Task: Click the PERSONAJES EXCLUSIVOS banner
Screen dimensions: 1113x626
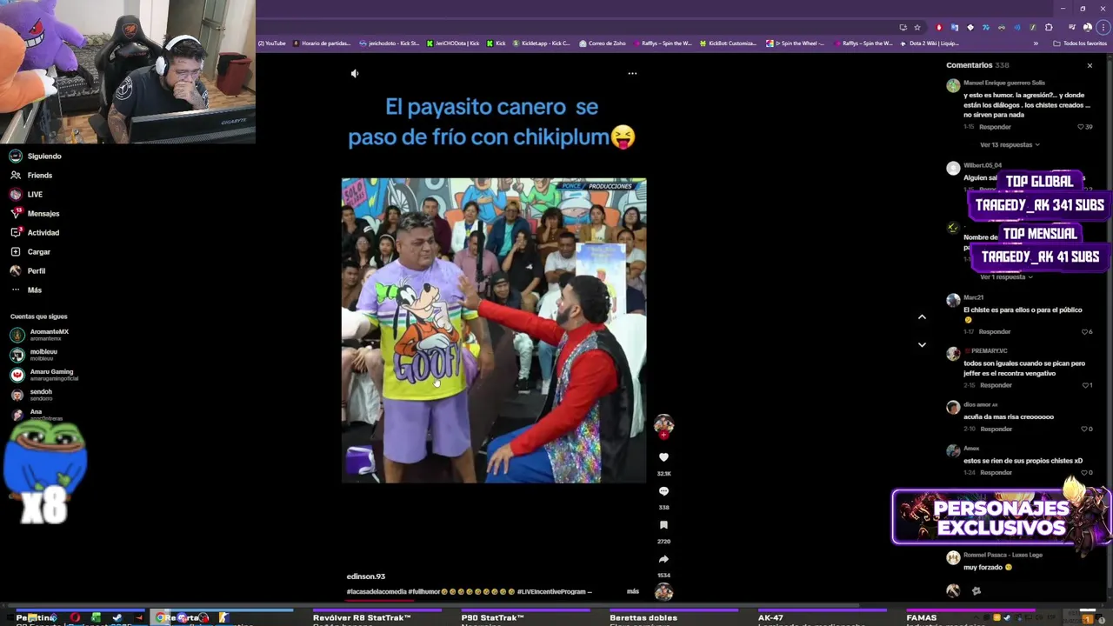Action: (1001, 517)
